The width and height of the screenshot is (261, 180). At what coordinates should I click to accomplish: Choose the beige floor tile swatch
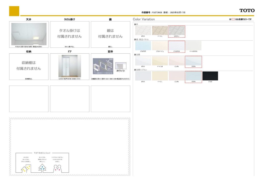tap(160, 30)
